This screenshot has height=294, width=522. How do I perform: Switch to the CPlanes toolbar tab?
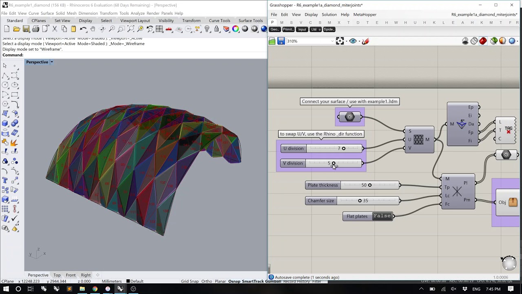[39, 20]
